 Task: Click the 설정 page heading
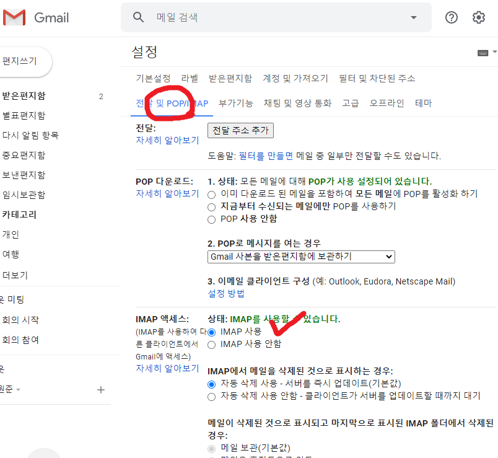(144, 52)
